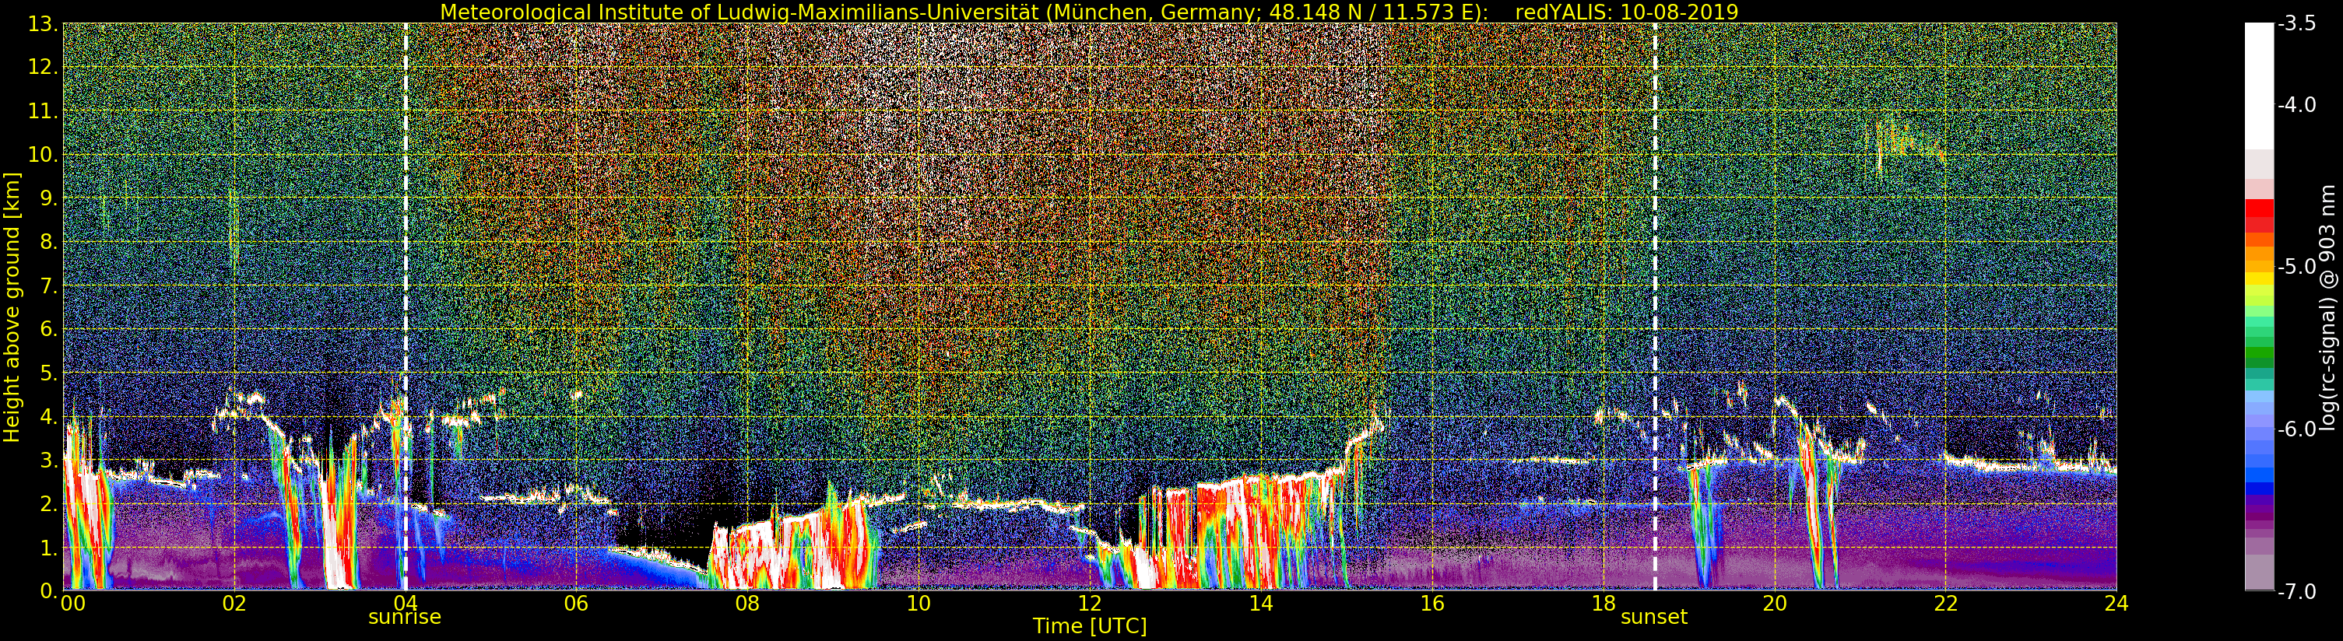Click the "06" time axis tick label

pyautogui.click(x=576, y=603)
